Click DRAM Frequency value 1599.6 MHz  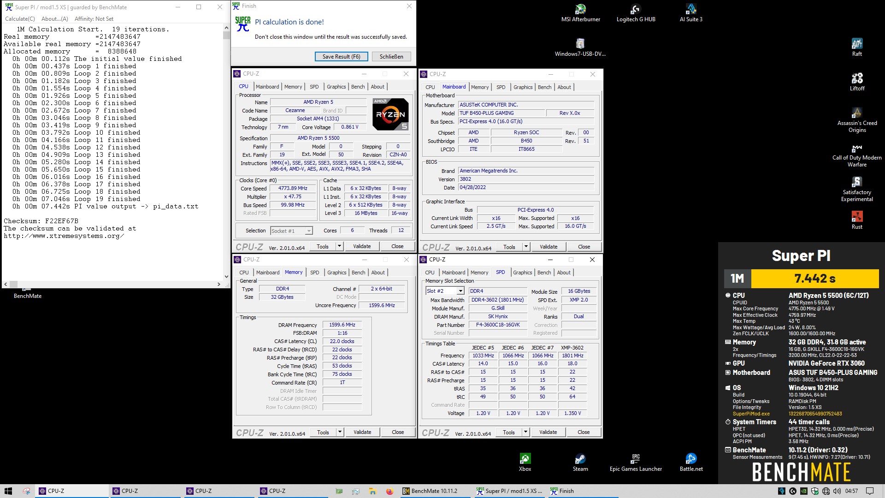point(342,325)
